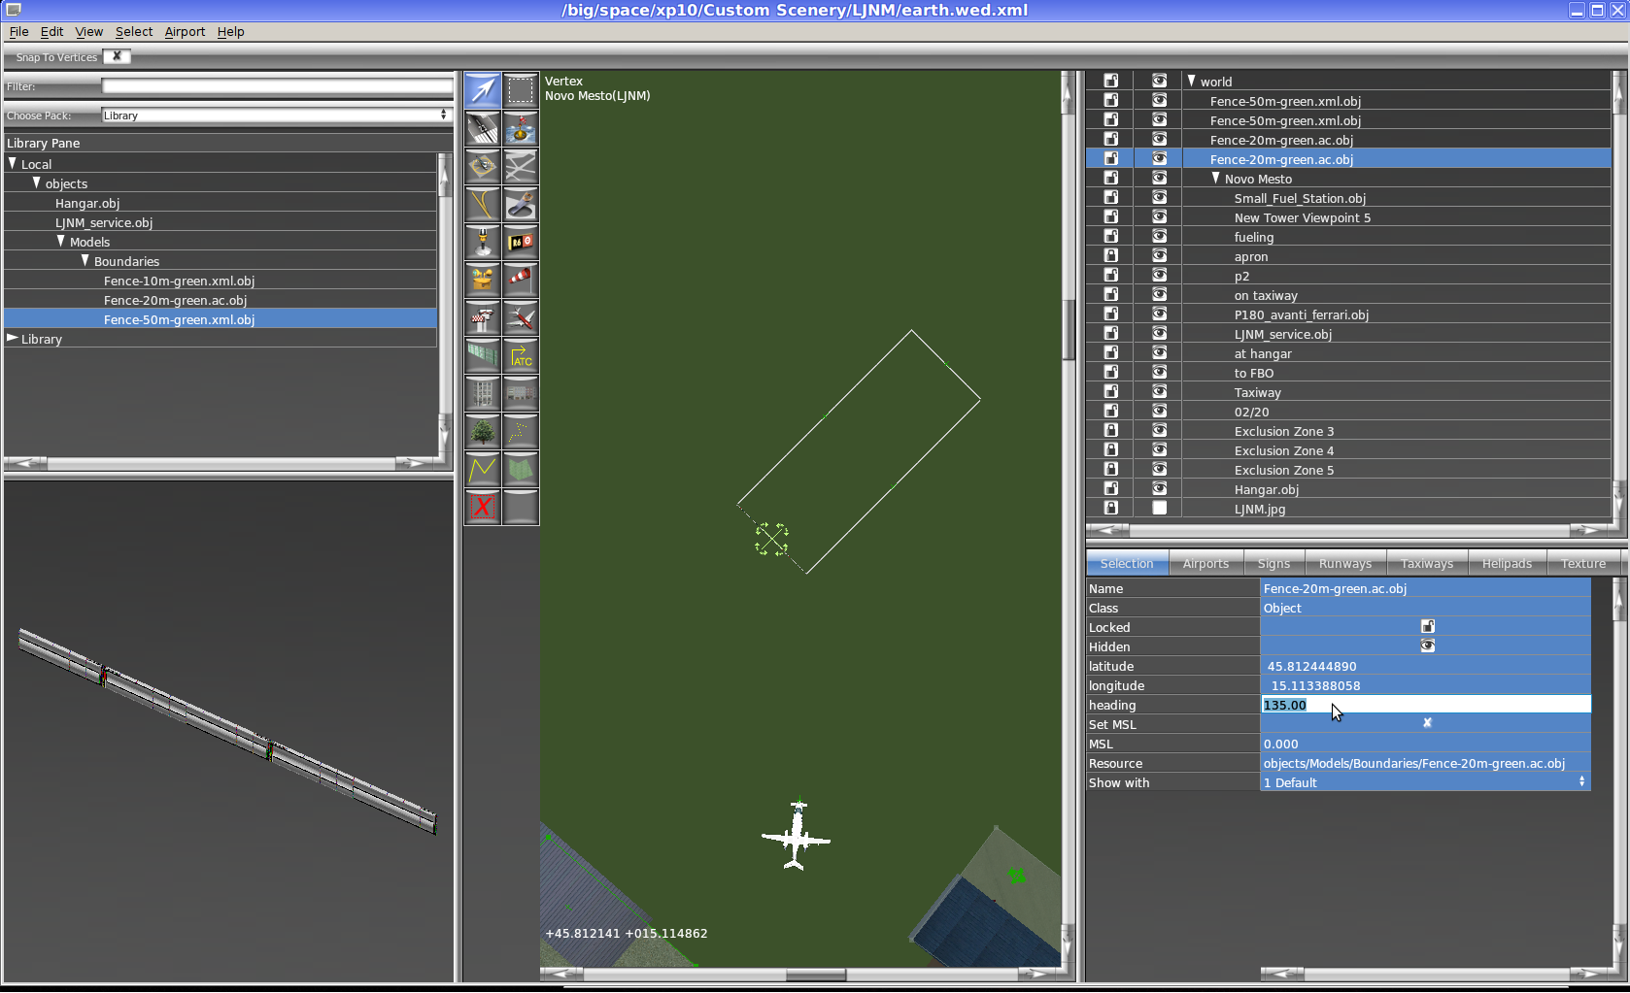Select the Vertex arrow tool
This screenshot has width=1630, height=993.
pyautogui.click(x=482, y=90)
